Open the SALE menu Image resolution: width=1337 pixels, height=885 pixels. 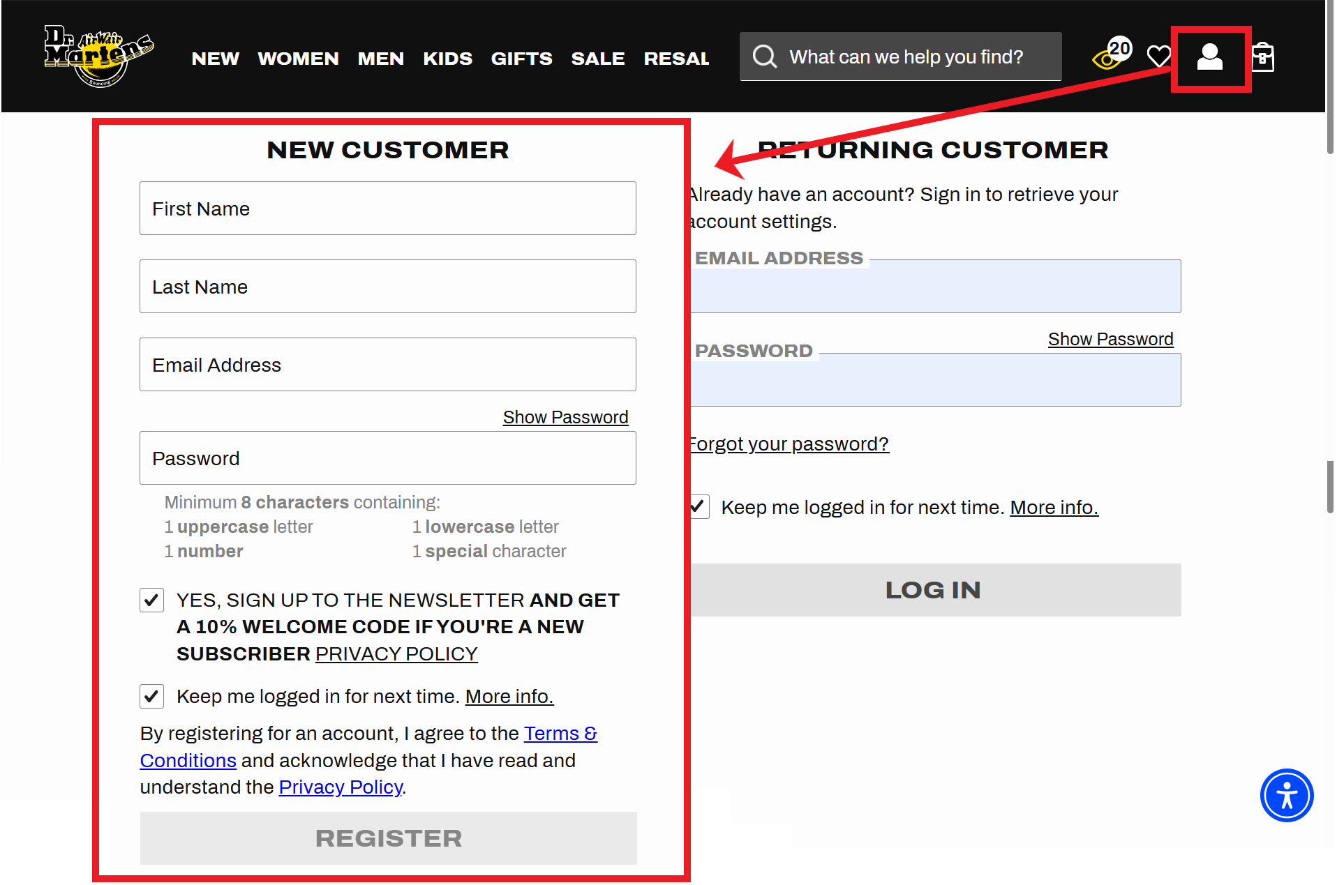598,59
